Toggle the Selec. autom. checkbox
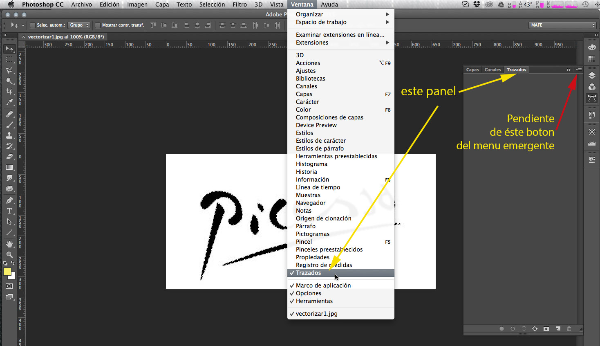The image size is (600, 346). pyautogui.click(x=33, y=25)
